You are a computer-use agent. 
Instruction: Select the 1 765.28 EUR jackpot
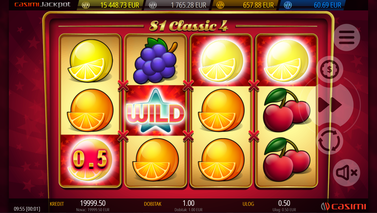tap(178, 5)
